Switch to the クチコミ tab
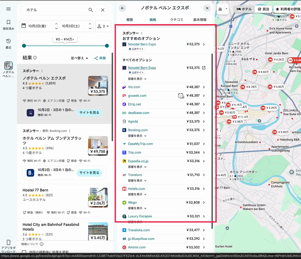The width and height of the screenshot is (301, 259). [176, 20]
